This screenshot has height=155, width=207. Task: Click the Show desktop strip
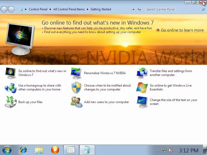click(x=205, y=150)
